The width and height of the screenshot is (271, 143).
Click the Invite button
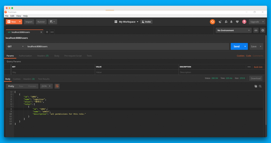(146, 22)
